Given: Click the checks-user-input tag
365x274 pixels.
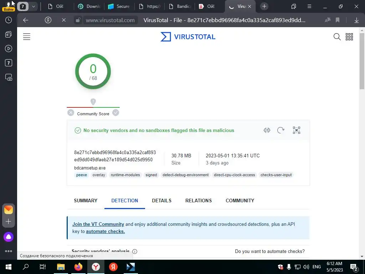Looking at the screenshot, I should tap(276, 175).
